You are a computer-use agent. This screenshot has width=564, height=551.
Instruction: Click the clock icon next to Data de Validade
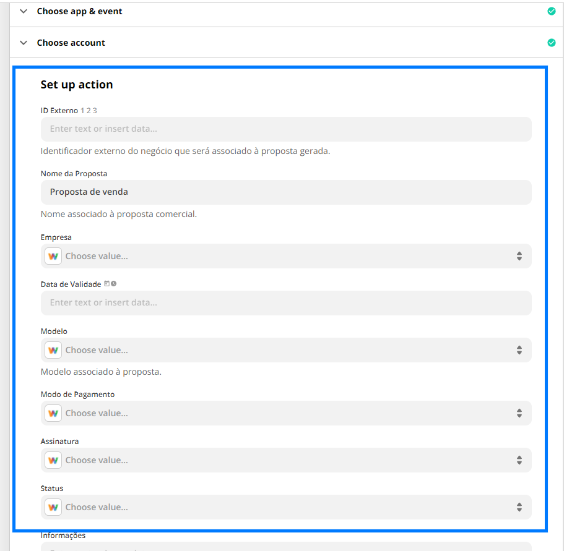click(x=114, y=284)
